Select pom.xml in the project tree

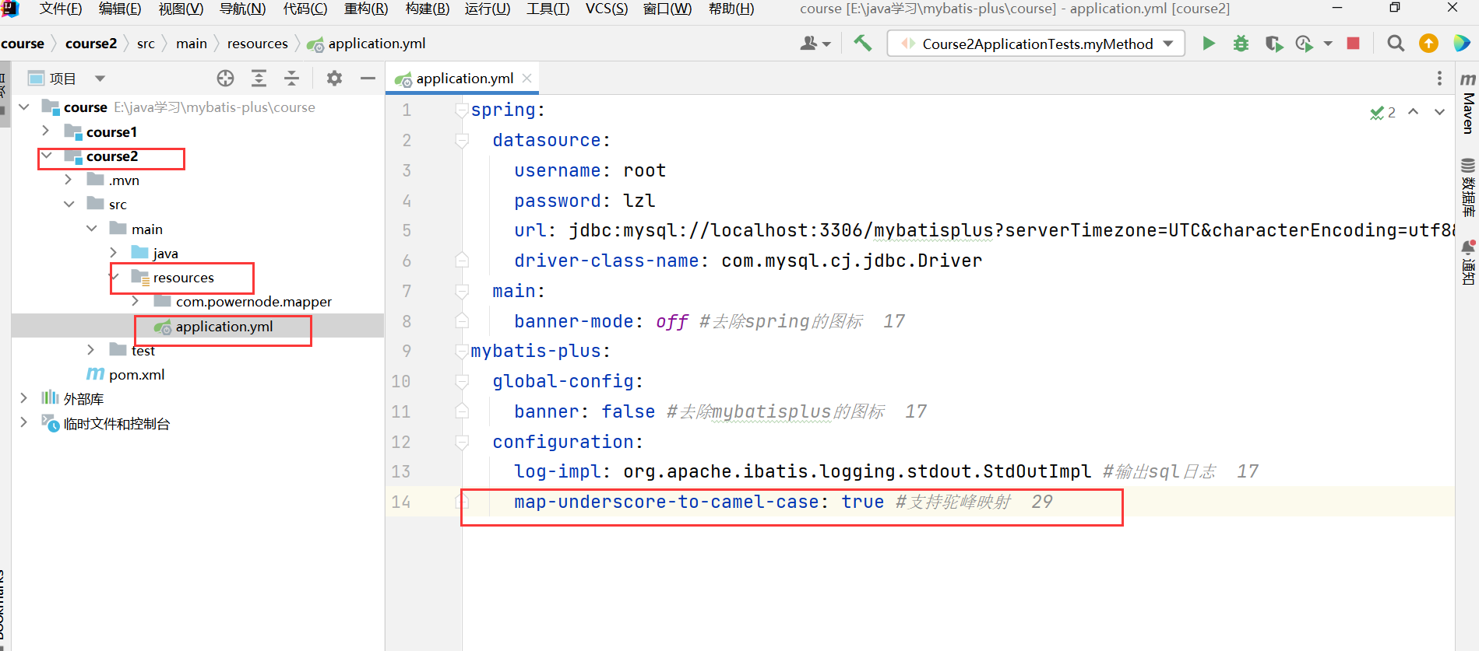[136, 374]
